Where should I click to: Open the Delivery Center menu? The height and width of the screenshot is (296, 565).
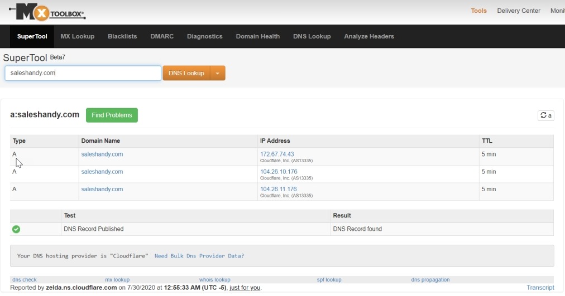pyautogui.click(x=519, y=11)
